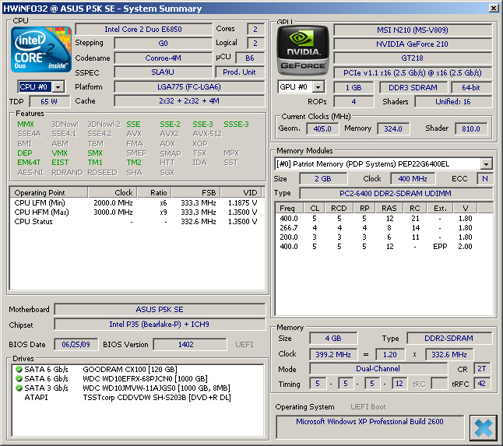Select the TSSTcorp CDDVDW SH-S203B ATAPI entry
The width and height of the screenshot is (503, 446).
pyautogui.click(x=137, y=397)
